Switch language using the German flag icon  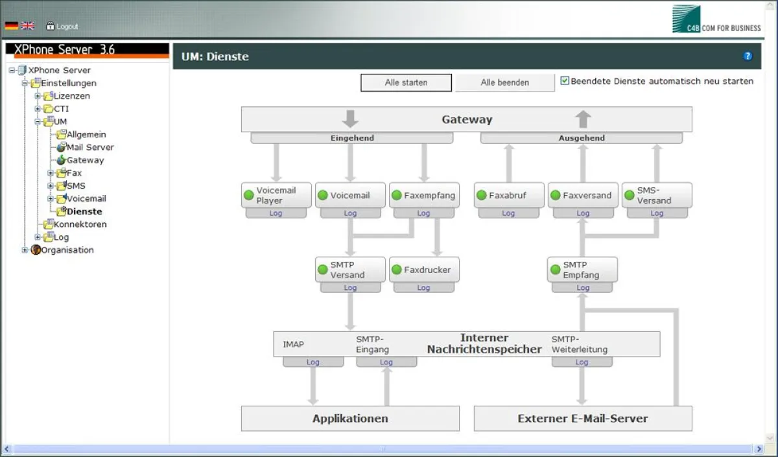click(11, 26)
